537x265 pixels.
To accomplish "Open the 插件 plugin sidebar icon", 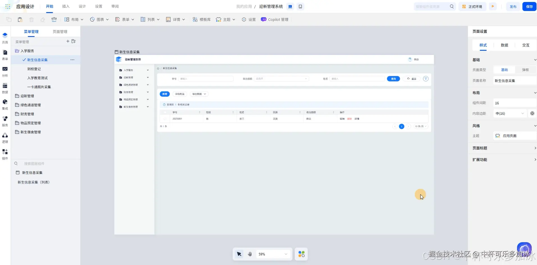I will coord(5,154).
